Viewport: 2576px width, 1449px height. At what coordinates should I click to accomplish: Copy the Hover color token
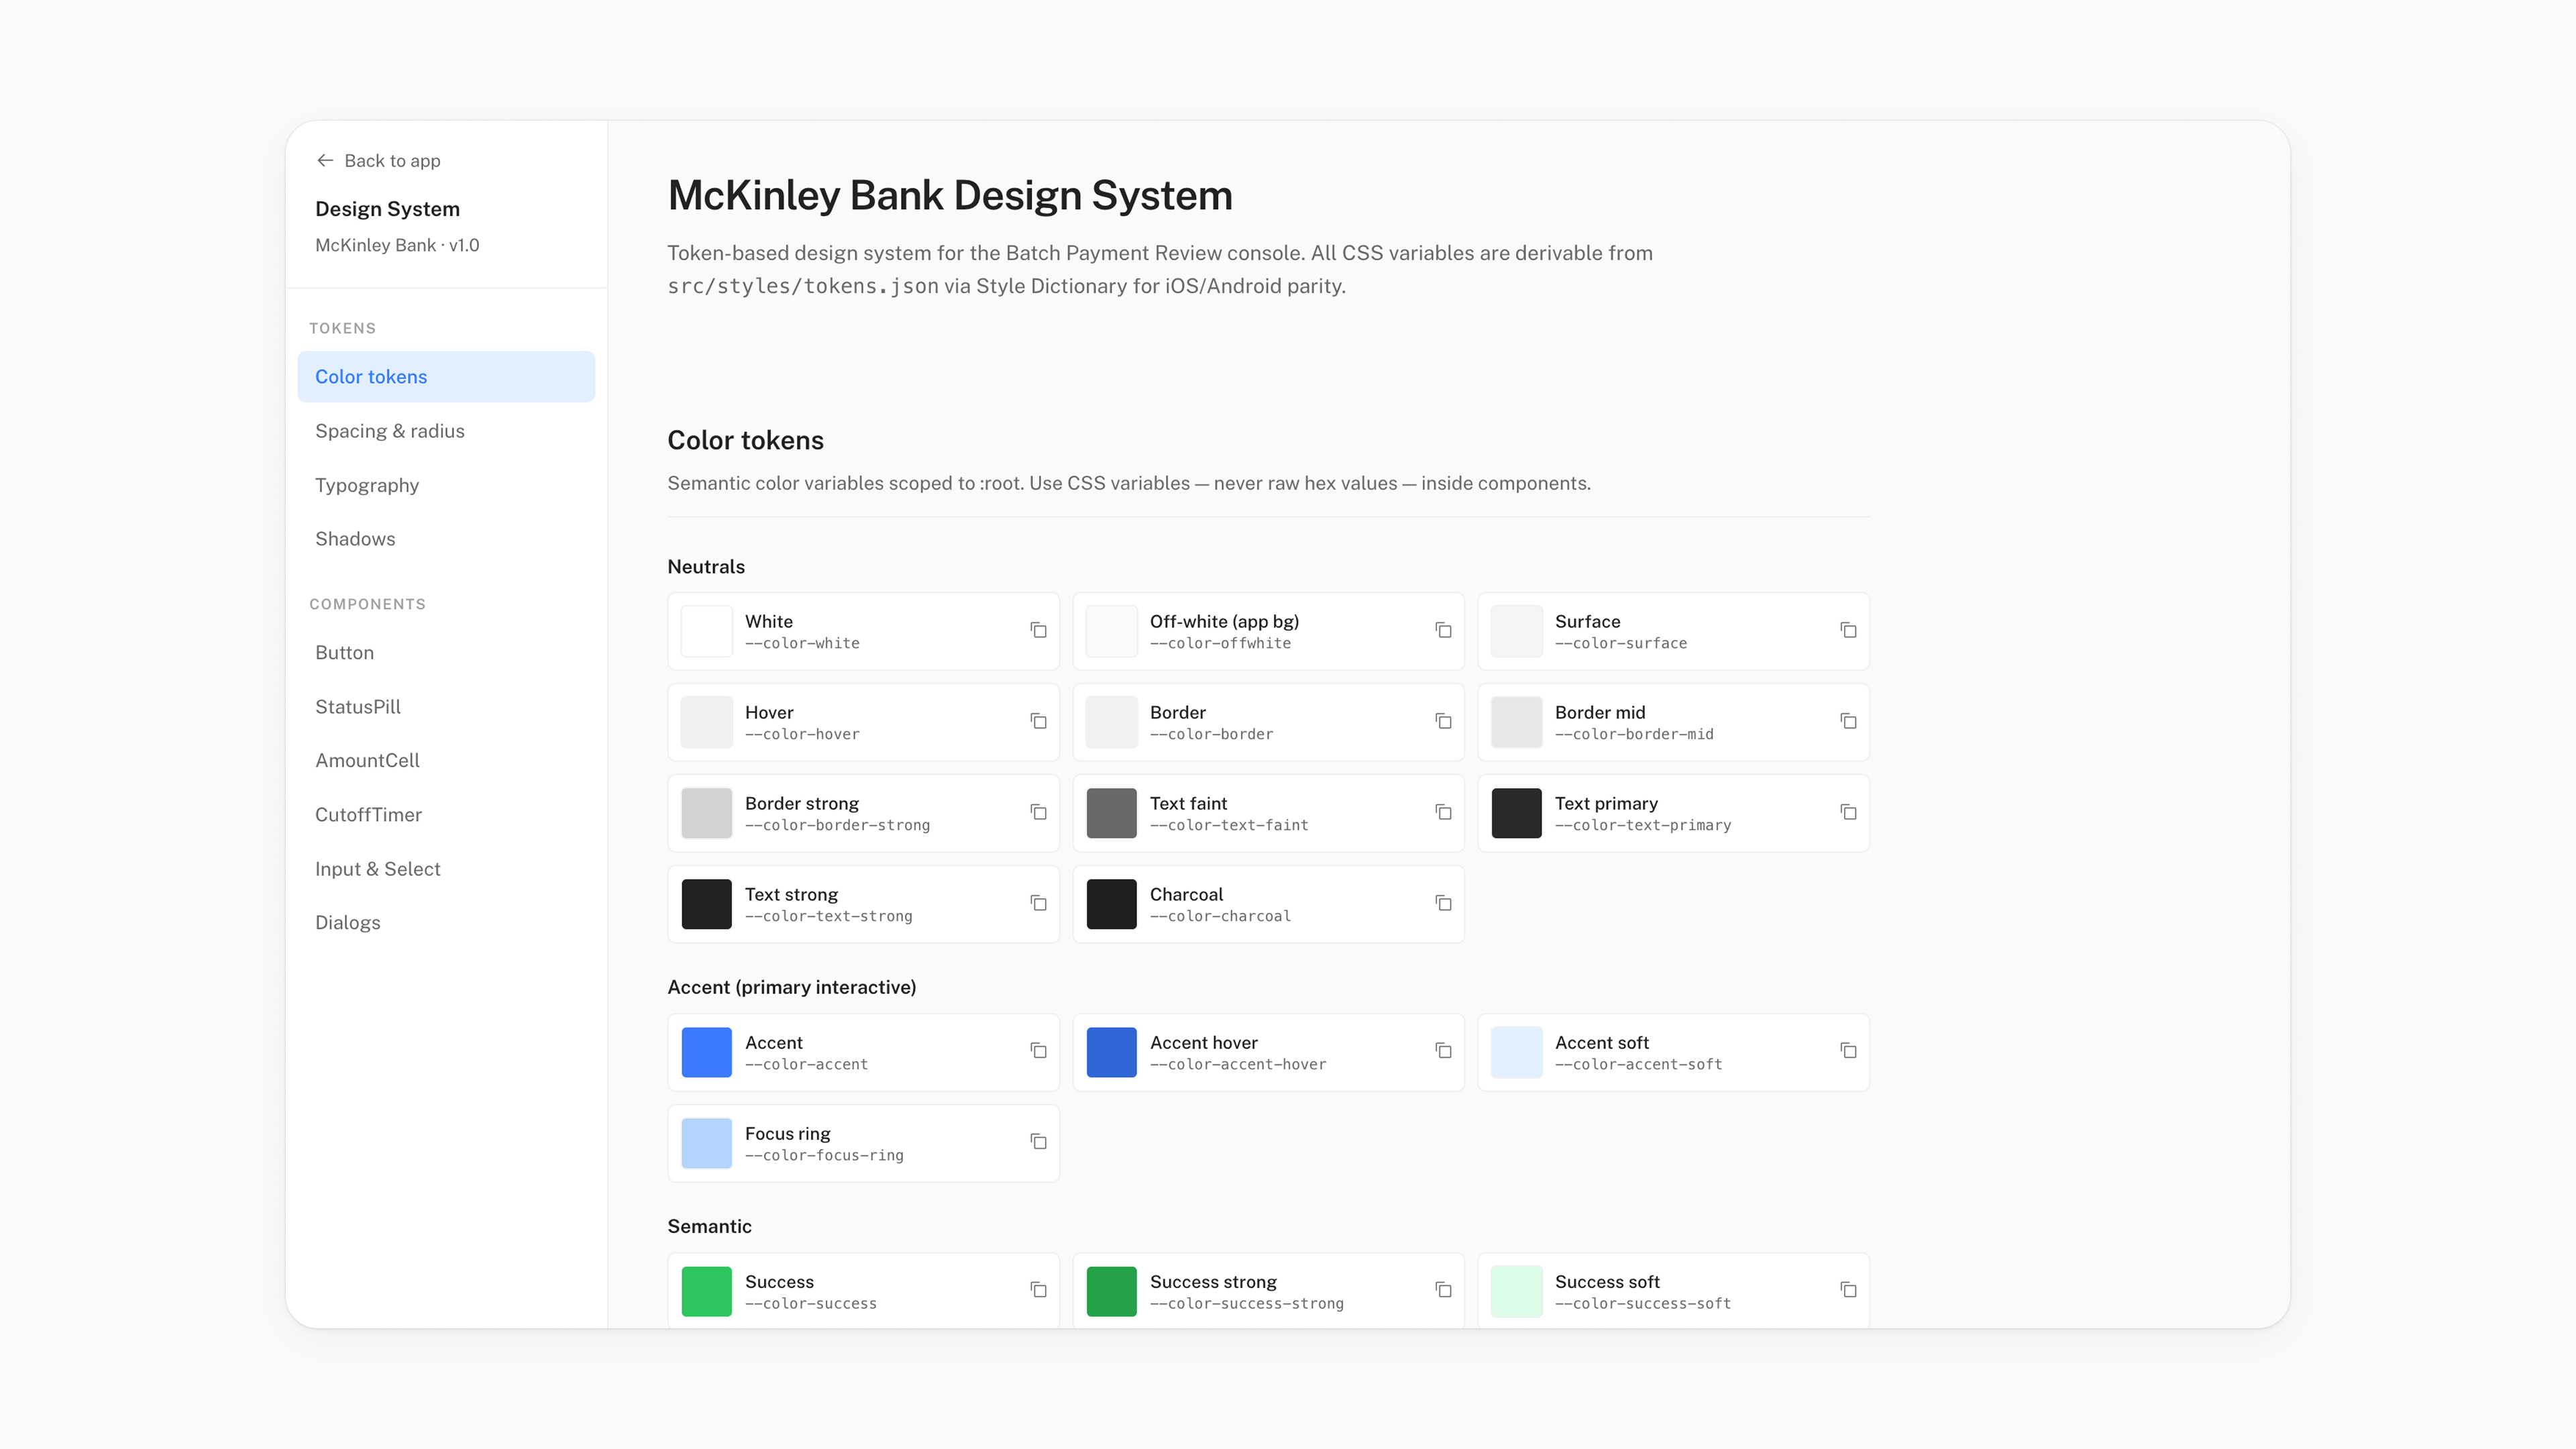(1038, 721)
